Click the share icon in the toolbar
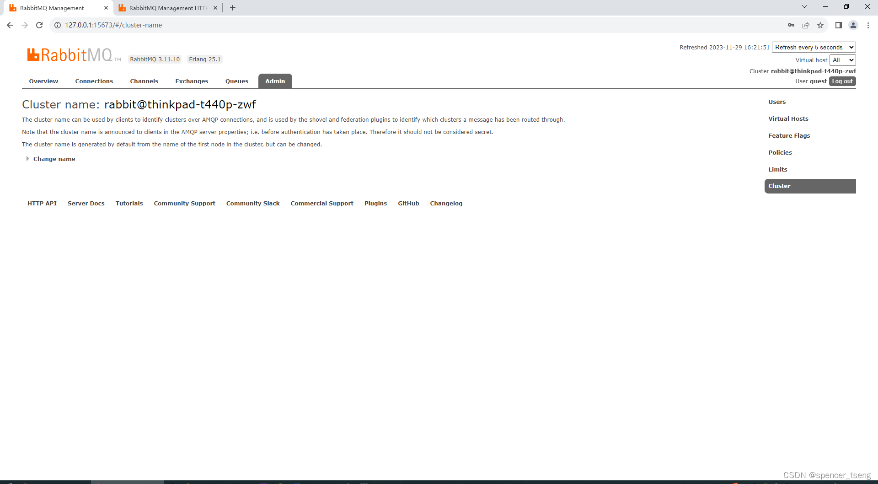The image size is (878, 484). point(805,25)
